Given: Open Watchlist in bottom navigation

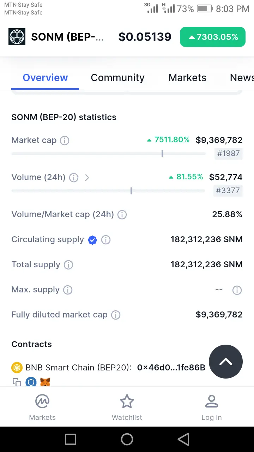Looking at the screenshot, I should [x=127, y=407].
